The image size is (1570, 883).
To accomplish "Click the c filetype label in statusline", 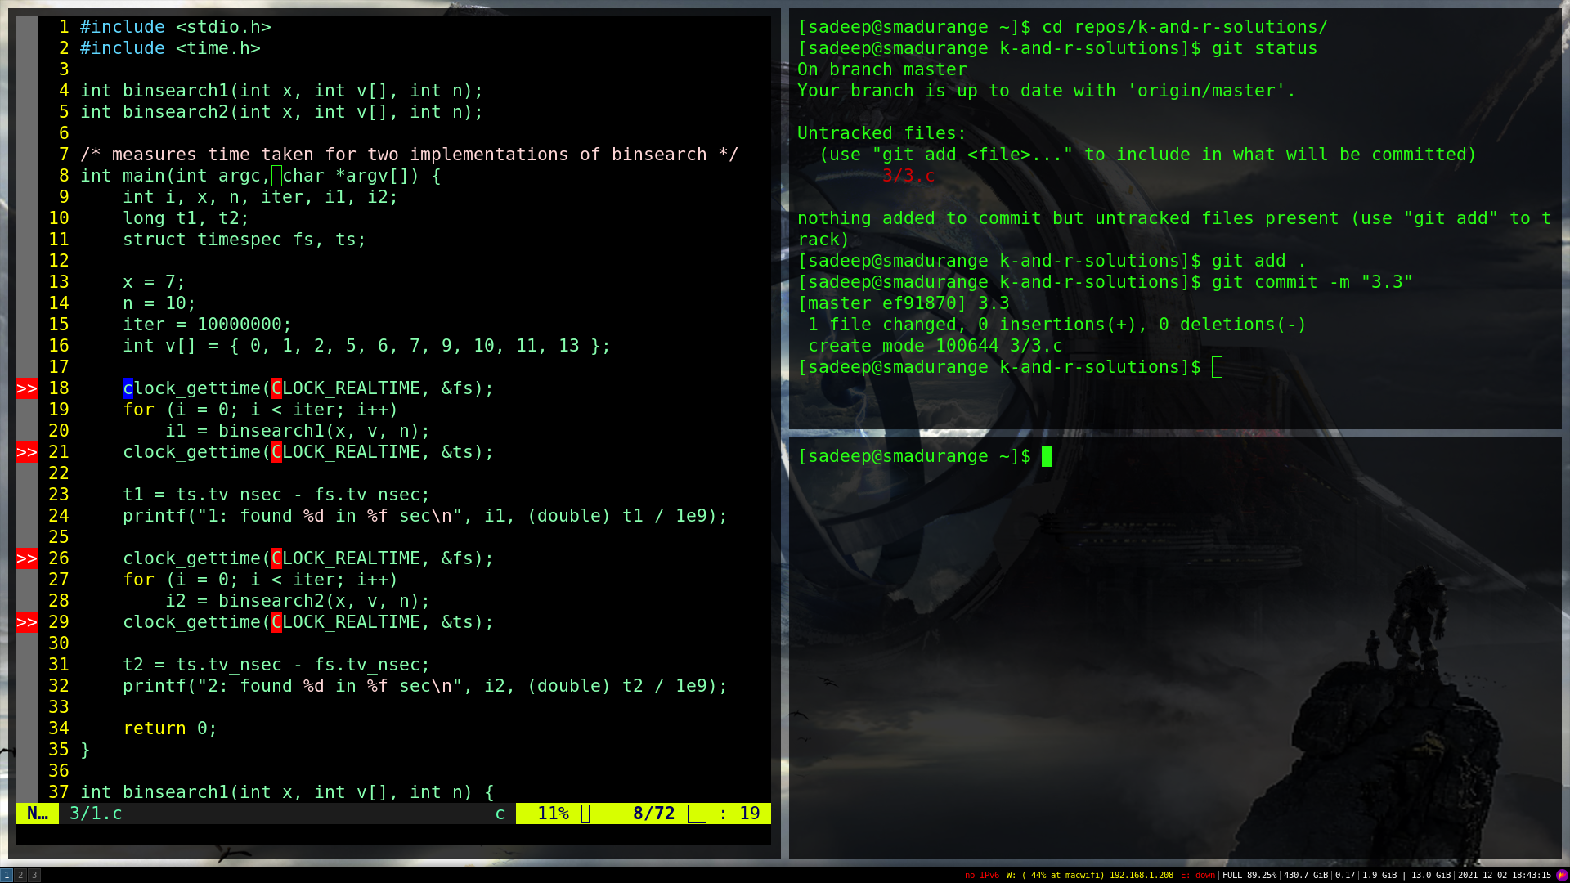I will click(x=500, y=814).
